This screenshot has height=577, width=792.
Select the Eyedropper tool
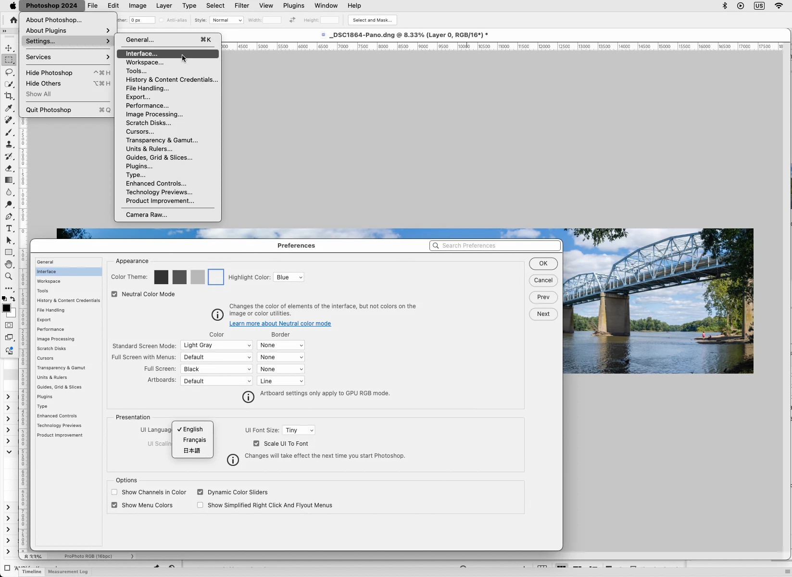coord(9,108)
